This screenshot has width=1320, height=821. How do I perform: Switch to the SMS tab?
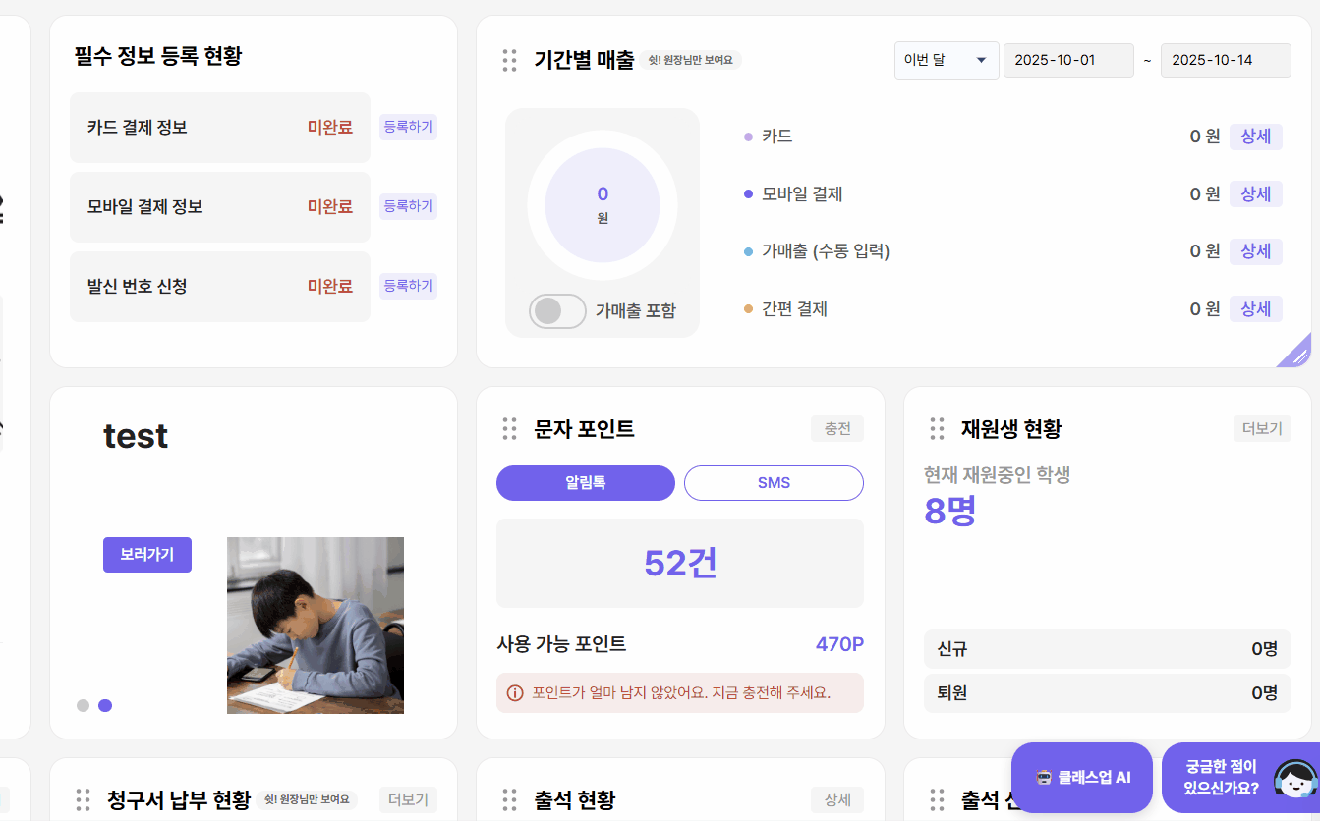click(x=774, y=483)
